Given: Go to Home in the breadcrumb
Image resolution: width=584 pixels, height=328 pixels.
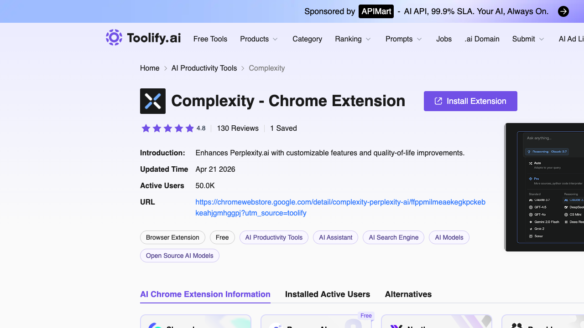Looking at the screenshot, I should click(x=150, y=68).
